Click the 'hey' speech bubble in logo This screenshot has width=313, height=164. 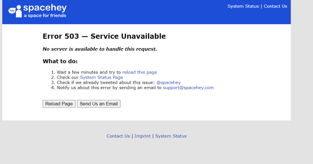coord(12,10)
